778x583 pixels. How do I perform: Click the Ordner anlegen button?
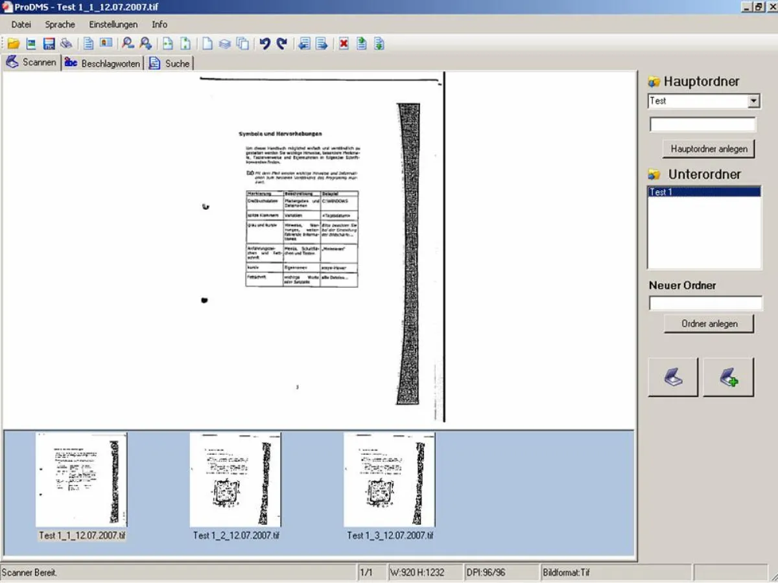tap(709, 323)
